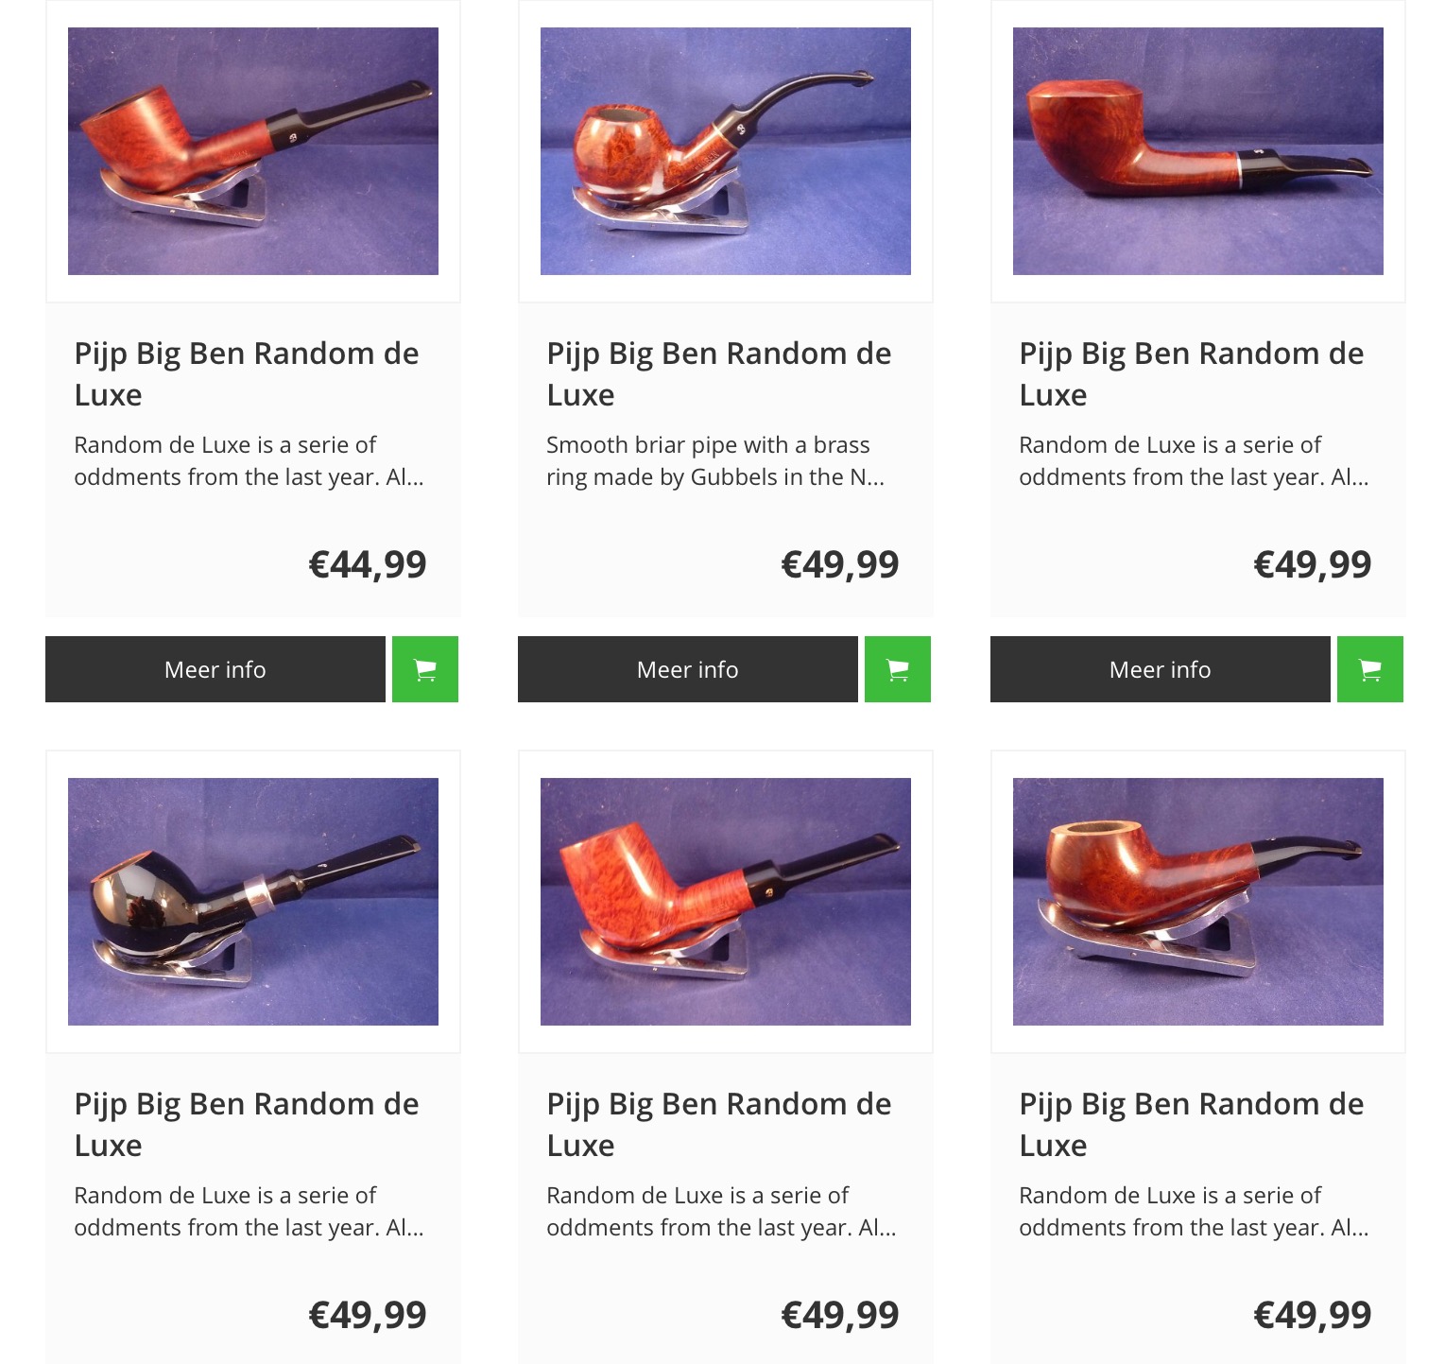The width and height of the screenshot is (1445, 1364).
Task: Open the top-right Pijp Big Ben title link
Action: click(1192, 373)
